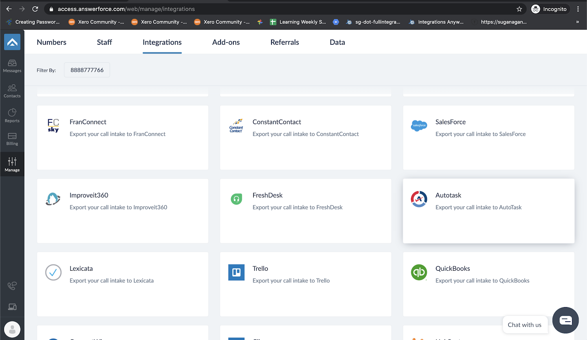Bookmark page with the star icon

tap(519, 9)
